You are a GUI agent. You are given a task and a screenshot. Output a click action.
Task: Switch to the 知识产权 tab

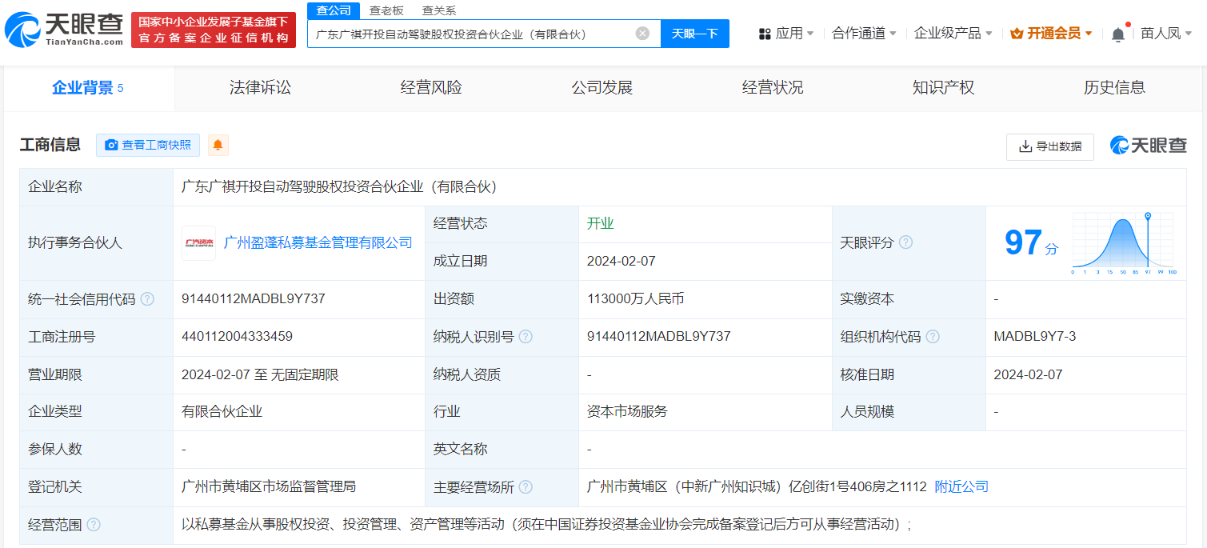[943, 88]
